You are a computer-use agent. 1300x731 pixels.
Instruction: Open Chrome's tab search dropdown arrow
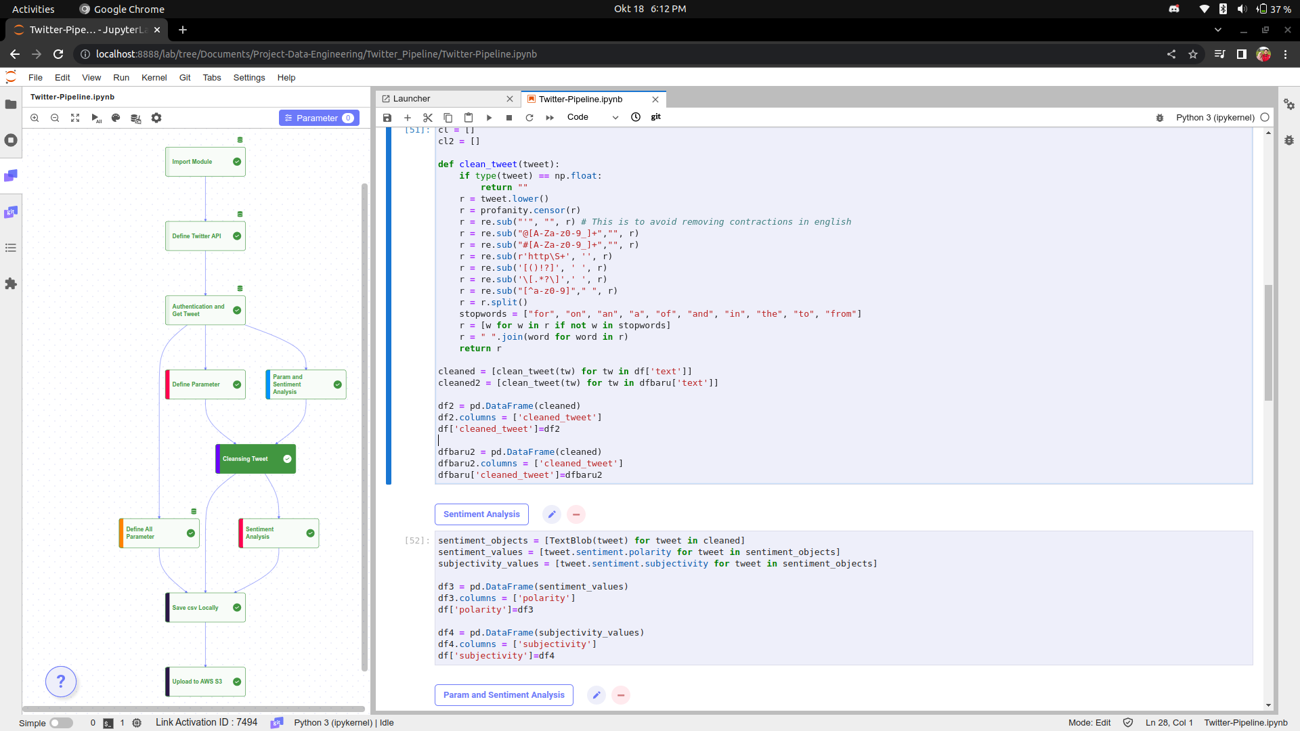click(1218, 30)
